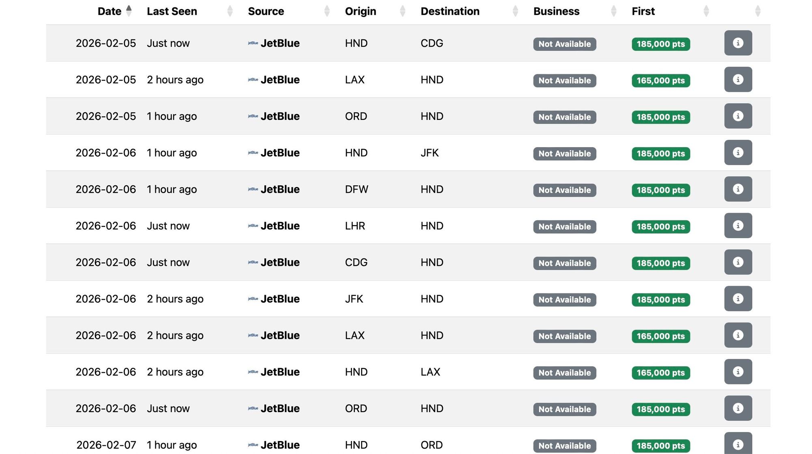
Task: Click 165,000 pts badge for HND to LAX
Action: click(x=661, y=373)
